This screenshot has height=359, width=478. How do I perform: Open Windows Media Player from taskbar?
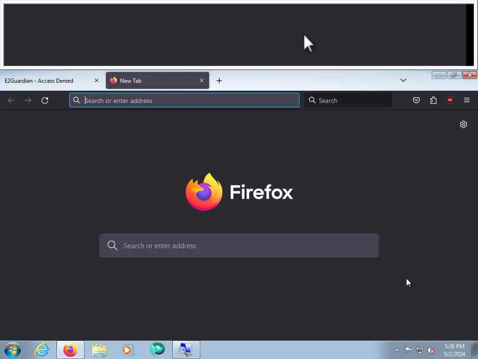[127, 350]
